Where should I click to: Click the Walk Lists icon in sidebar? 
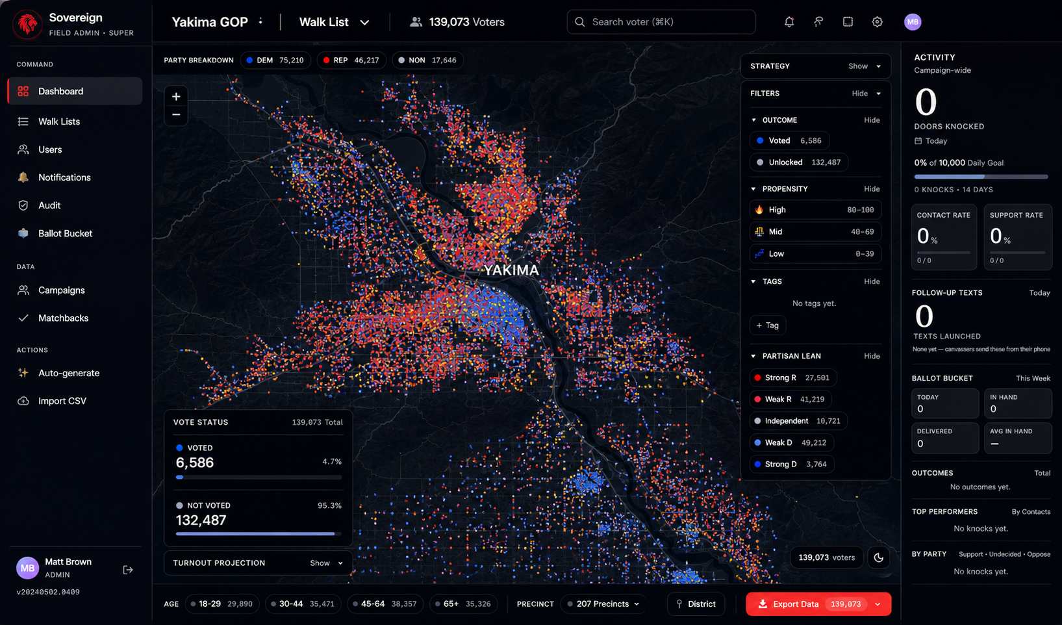[x=23, y=121]
